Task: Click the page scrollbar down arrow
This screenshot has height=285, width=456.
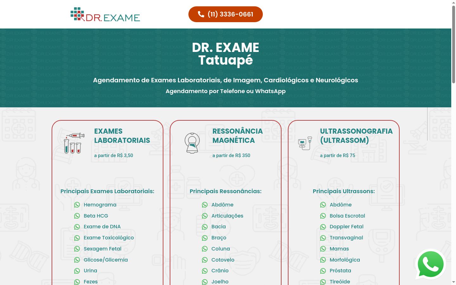Action: pyautogui.click(x=453, y=282)
